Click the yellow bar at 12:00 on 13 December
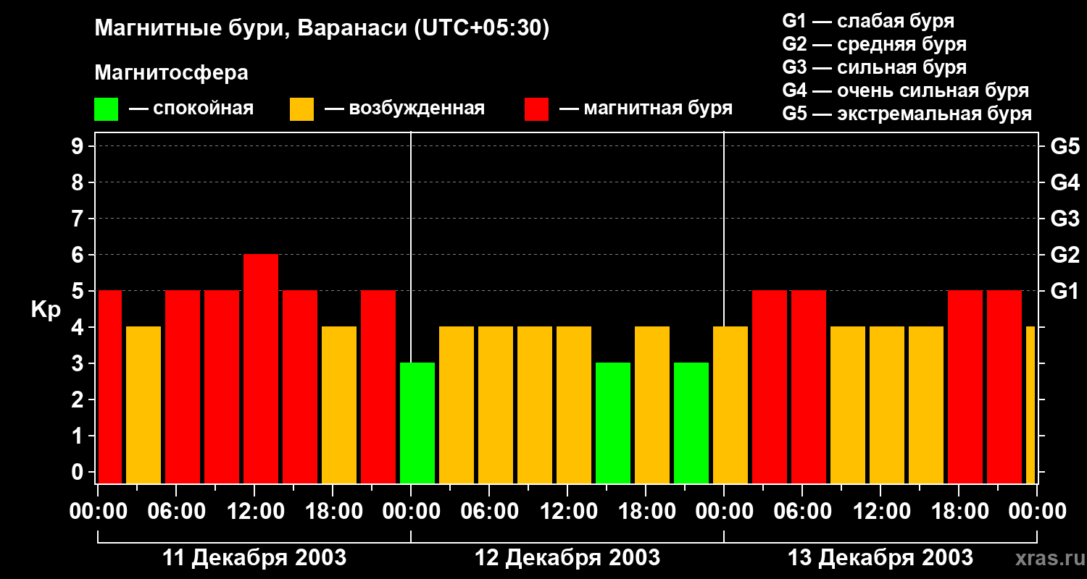 point(887,405)
